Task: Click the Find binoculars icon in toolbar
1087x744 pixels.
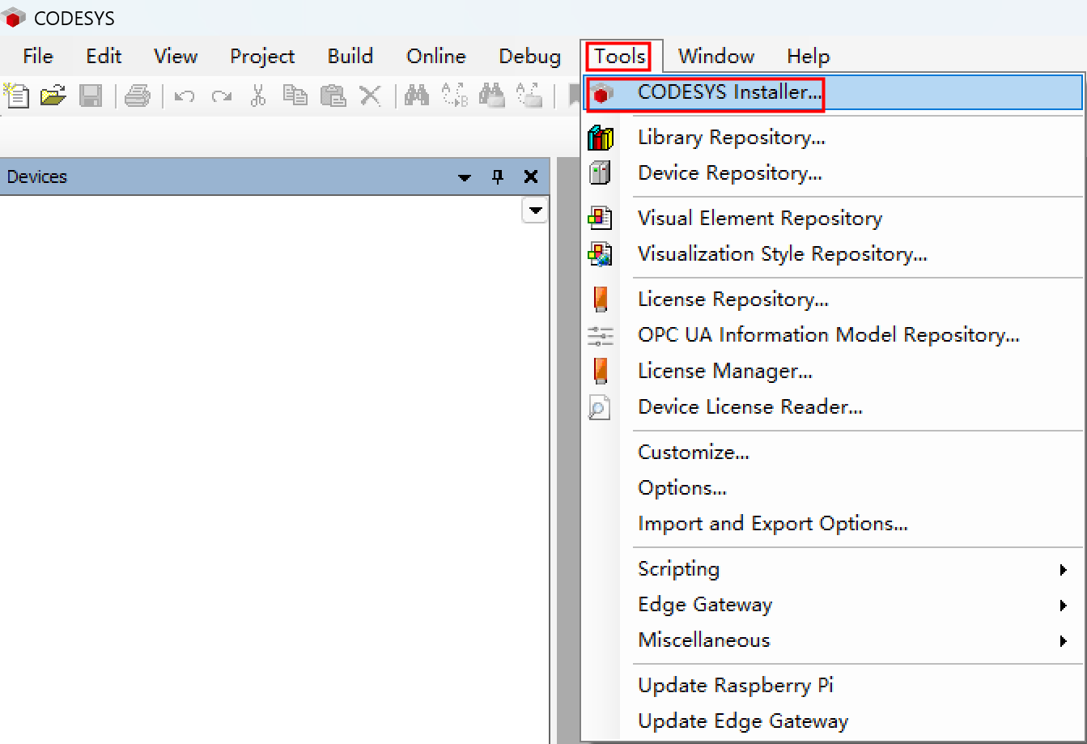Action: [x=417, y=96]
